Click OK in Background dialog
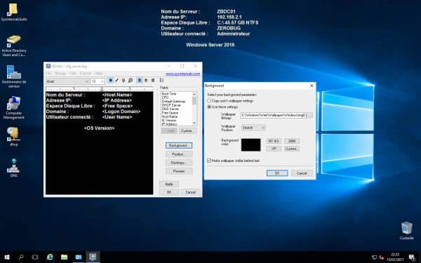The height and width of the screenshot is (263, 421). [277, 173]
